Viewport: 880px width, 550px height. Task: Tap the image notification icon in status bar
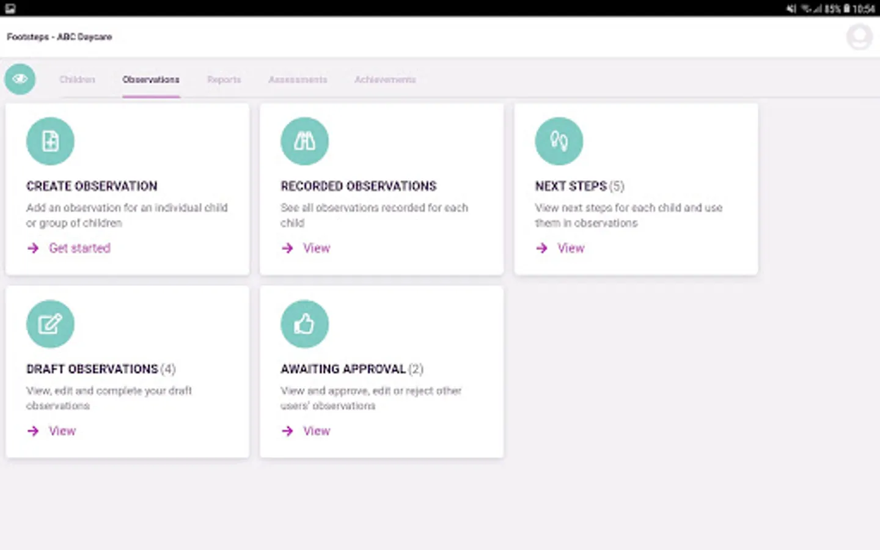(10, 9)
